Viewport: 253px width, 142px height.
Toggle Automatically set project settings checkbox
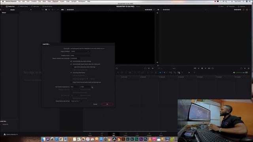(x=71, y=62)
